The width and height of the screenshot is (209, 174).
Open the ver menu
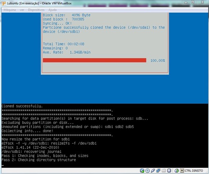click(22, 10)
